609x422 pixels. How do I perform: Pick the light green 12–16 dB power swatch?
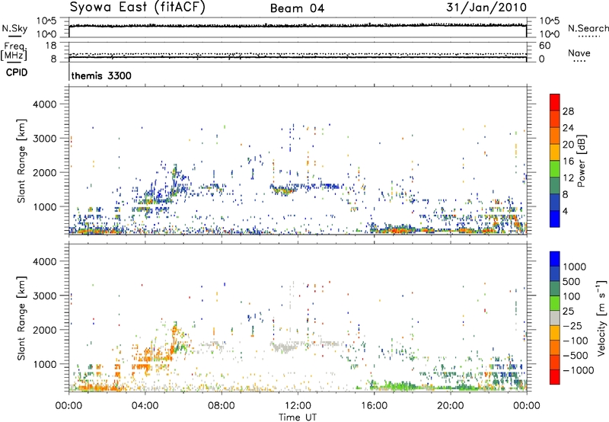[x=555, y=168]
